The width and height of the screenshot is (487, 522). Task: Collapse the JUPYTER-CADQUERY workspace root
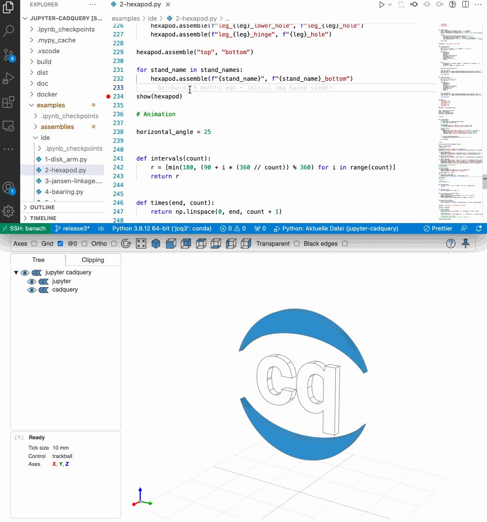tap(25, 18)
